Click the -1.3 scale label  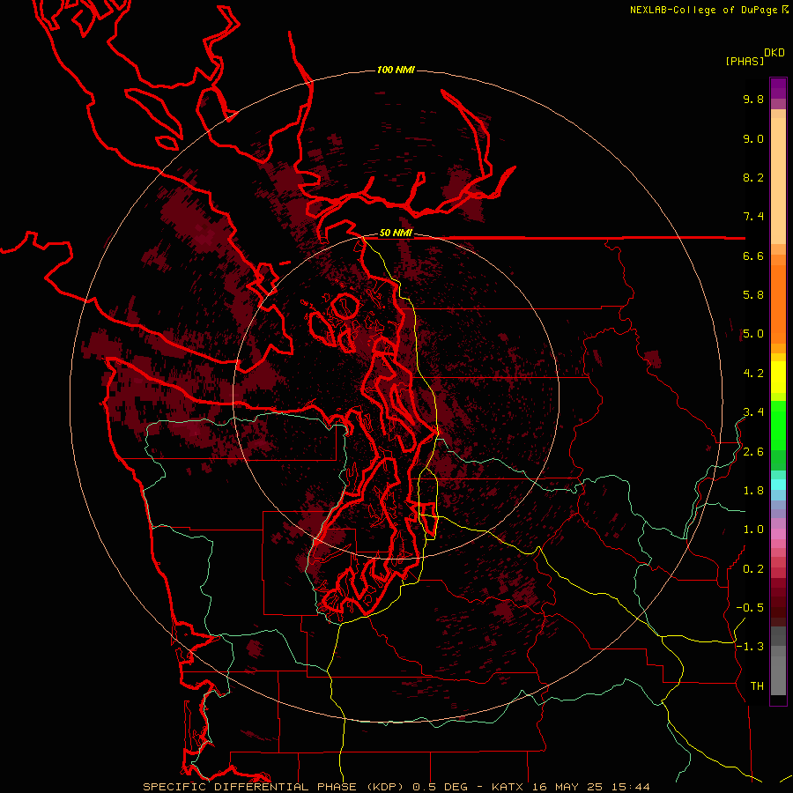[750, 647]
